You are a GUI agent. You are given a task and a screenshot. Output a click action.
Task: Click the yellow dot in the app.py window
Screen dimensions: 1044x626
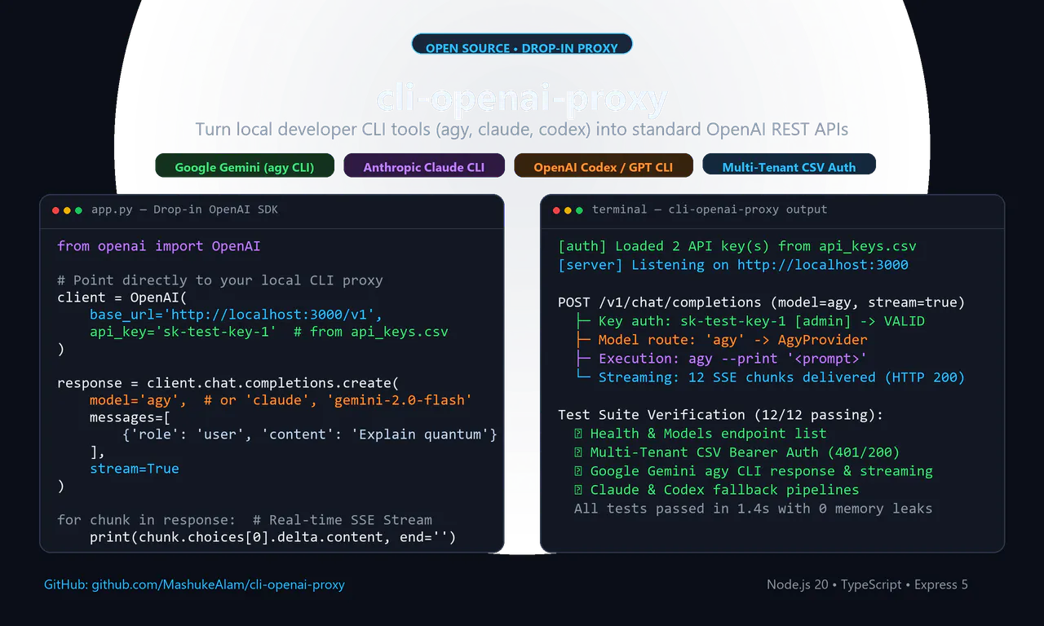point(67,210)
